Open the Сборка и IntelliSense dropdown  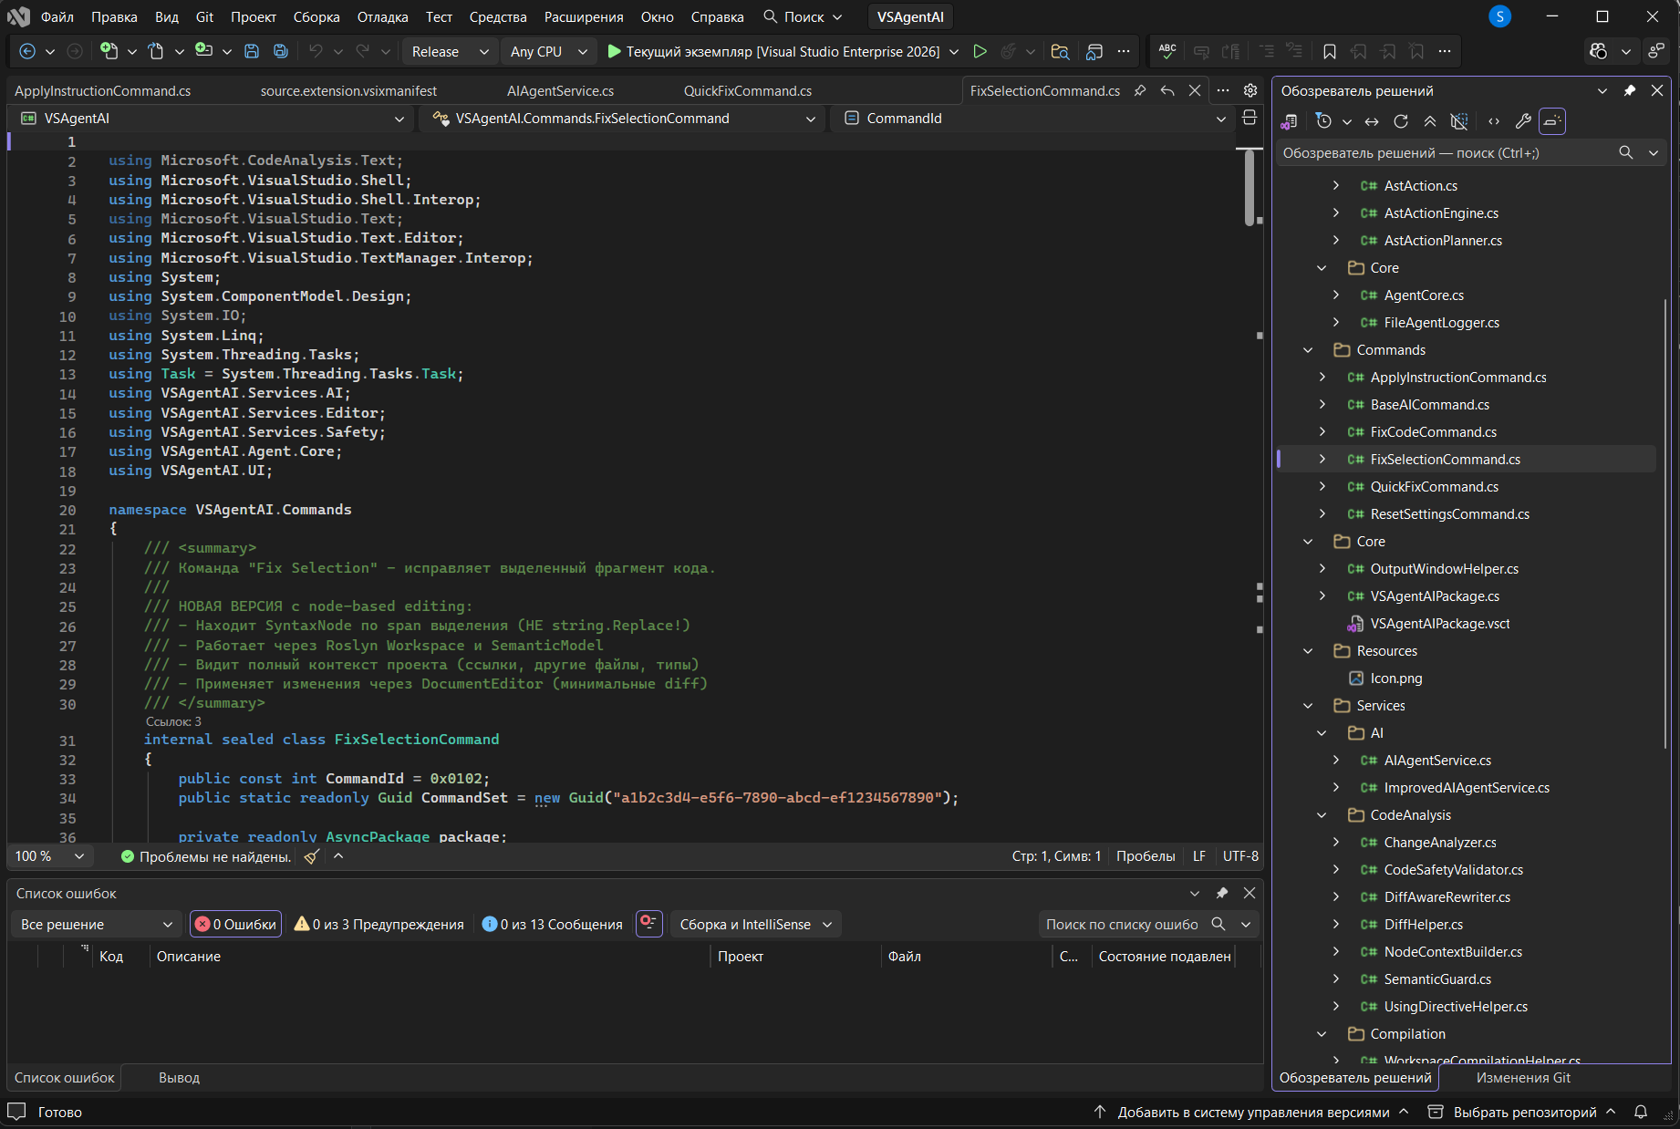pos(756,925)
